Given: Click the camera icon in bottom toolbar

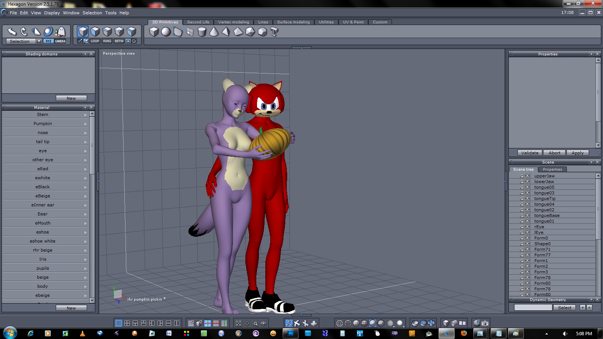Looking at the screenshot, I should click(485, 323).
